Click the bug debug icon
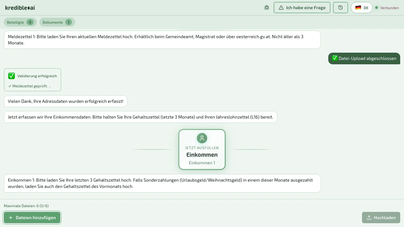 [x=267, y=8]
